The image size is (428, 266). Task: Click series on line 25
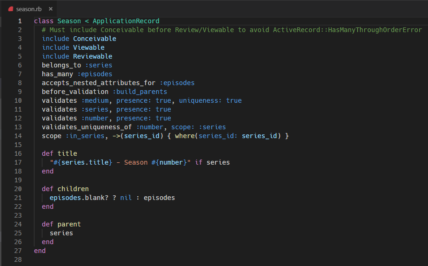tap(61, 233)
